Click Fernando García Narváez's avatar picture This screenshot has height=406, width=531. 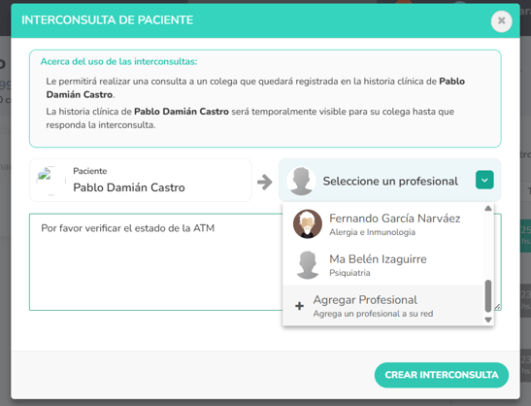pos(308,223)
